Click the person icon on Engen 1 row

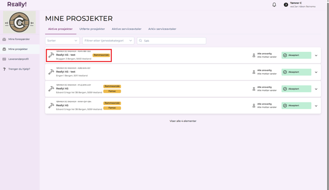tap(254, 72)
